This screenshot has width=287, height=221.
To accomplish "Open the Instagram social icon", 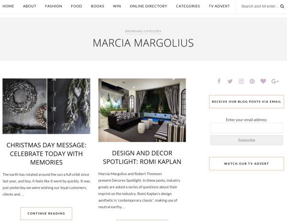I will tap(241, 81).
